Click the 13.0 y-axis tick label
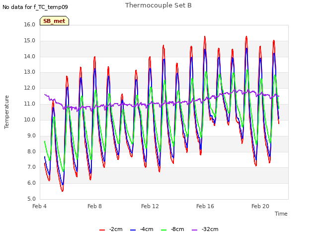The image size is (318, 239). [x=30, y=72]
